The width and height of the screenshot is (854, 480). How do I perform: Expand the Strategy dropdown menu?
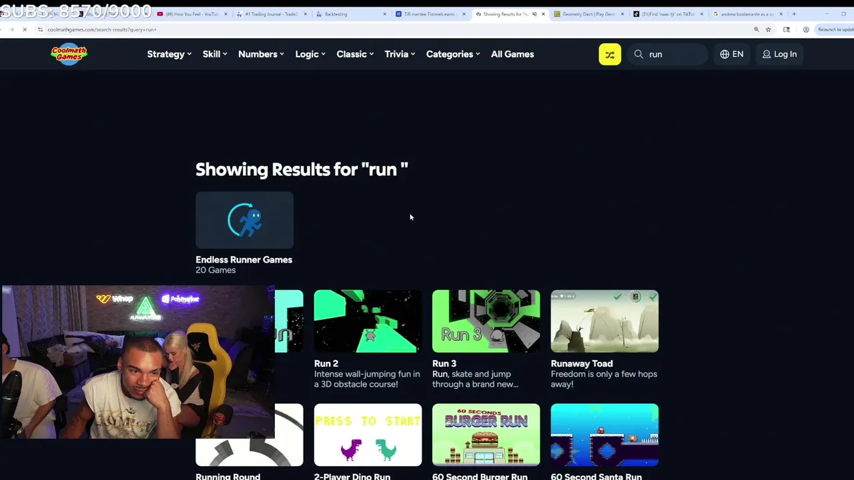point(169,54)
